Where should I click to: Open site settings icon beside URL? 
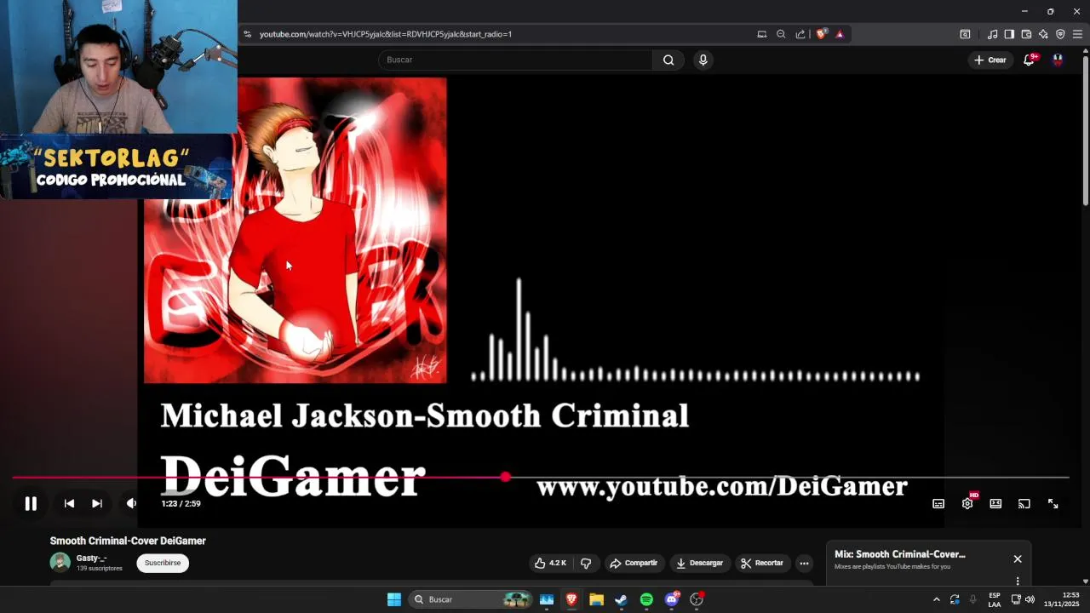247,34
